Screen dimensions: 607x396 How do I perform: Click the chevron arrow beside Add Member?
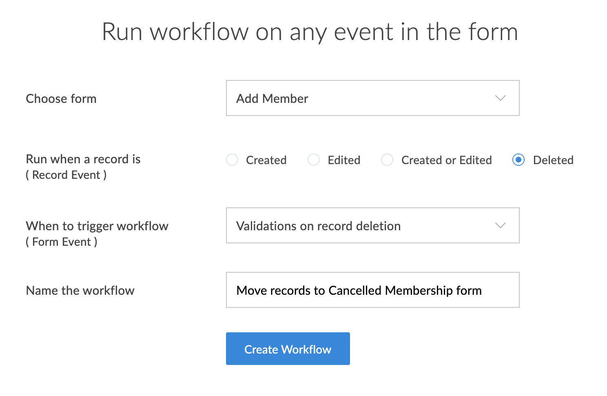(x=500, y=98)
